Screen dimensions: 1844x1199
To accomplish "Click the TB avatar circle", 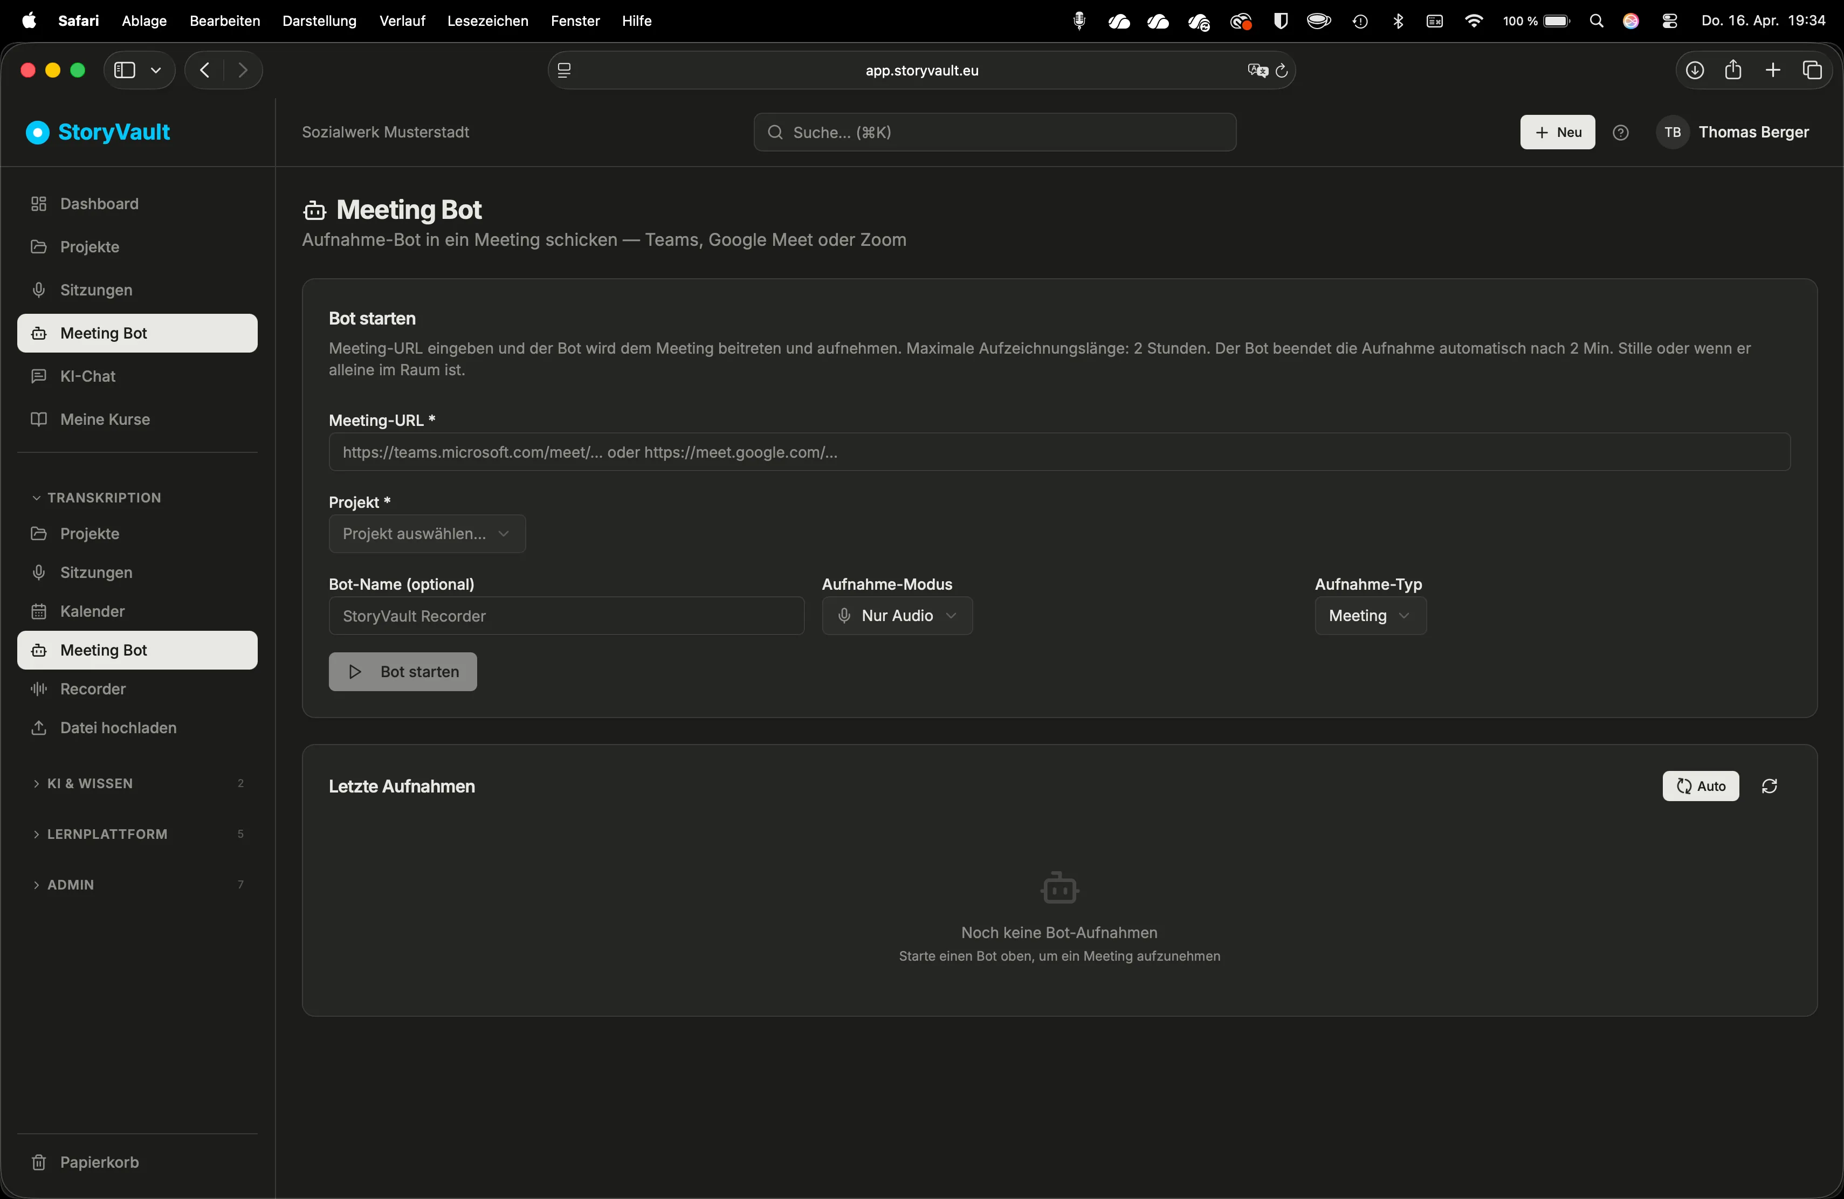I will coord(1672,133).
